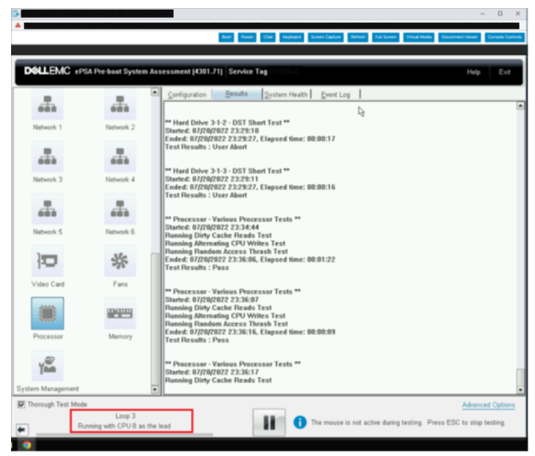This screenshot has width=535, height=456.
Task: Switch to the Results tab
Action: [x=237, y=94]
